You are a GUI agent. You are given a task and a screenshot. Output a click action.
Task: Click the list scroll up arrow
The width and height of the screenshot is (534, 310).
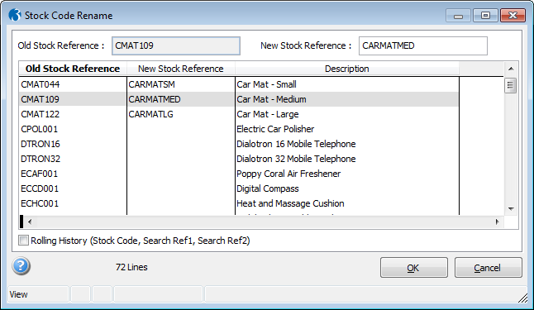coord(511,69)
